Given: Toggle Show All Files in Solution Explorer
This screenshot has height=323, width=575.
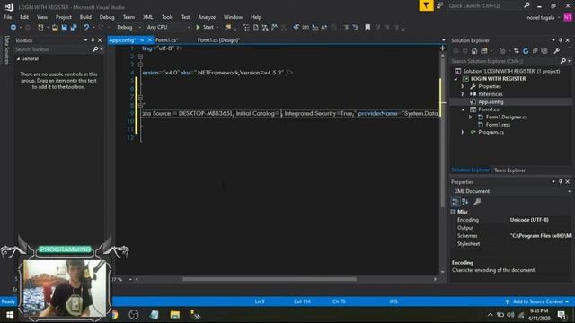Looking at the screenshot, I should (x=544, y=51).
